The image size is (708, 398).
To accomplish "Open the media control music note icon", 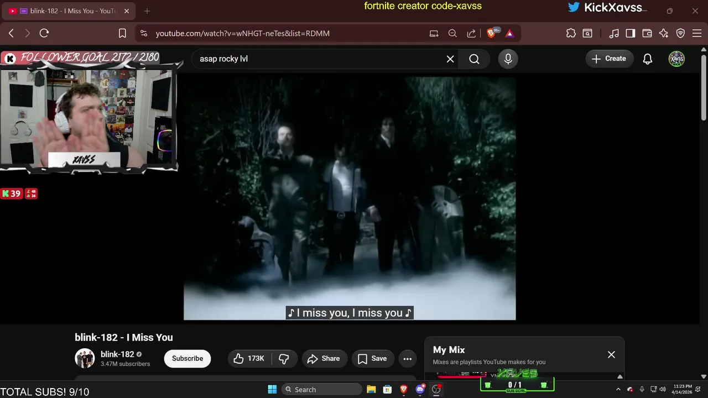I will click(x=614, y=33).
